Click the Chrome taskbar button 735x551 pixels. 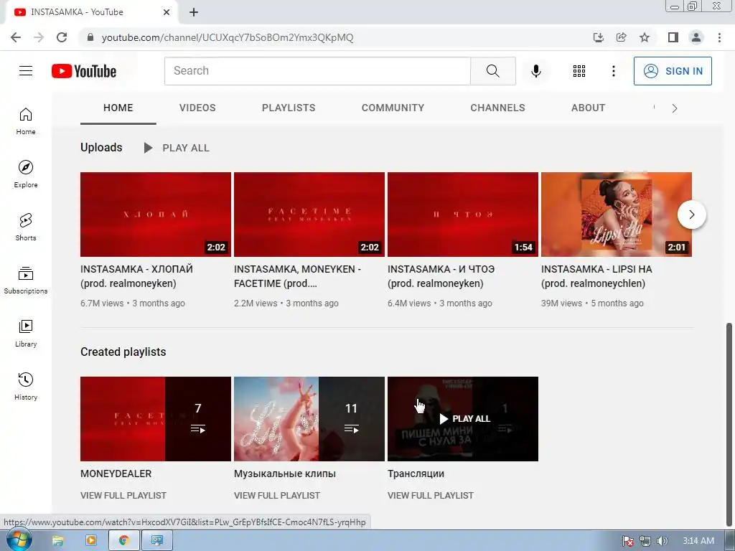coord(123,541)
